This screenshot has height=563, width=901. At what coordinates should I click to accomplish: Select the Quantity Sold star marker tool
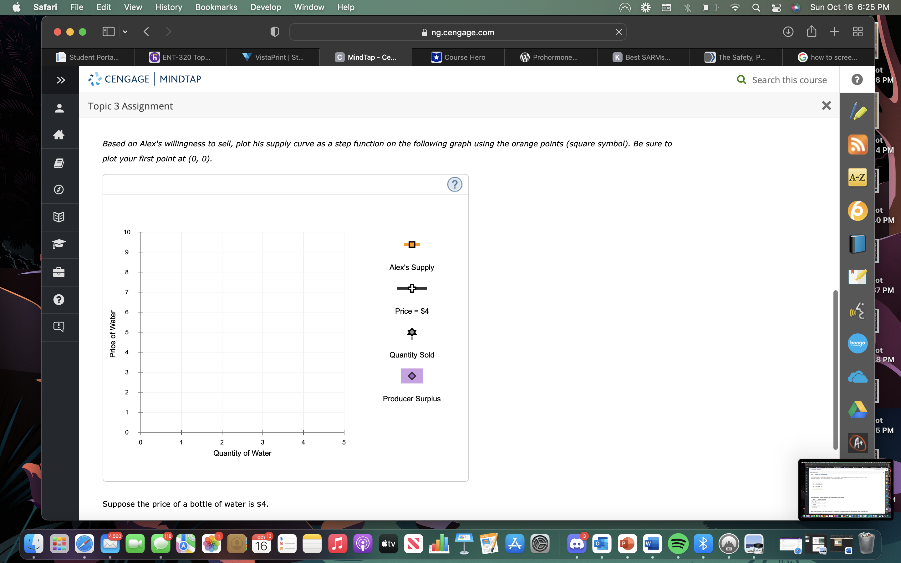pos(412,332)
